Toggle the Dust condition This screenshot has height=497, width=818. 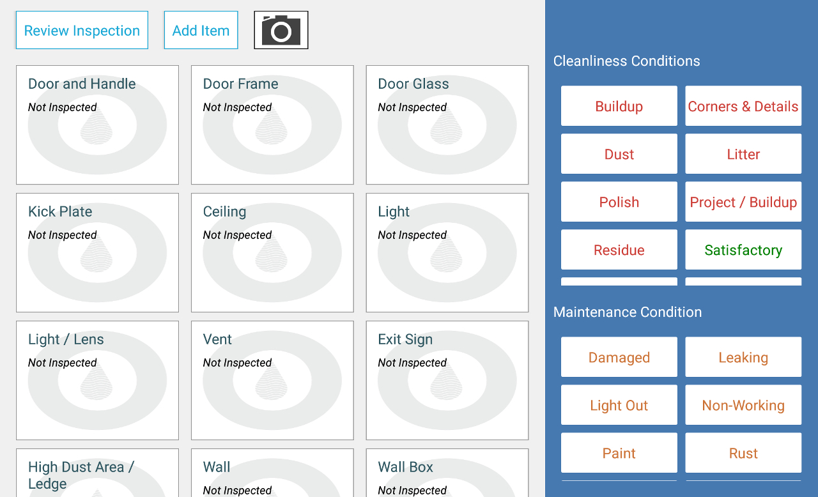(619, 154)
